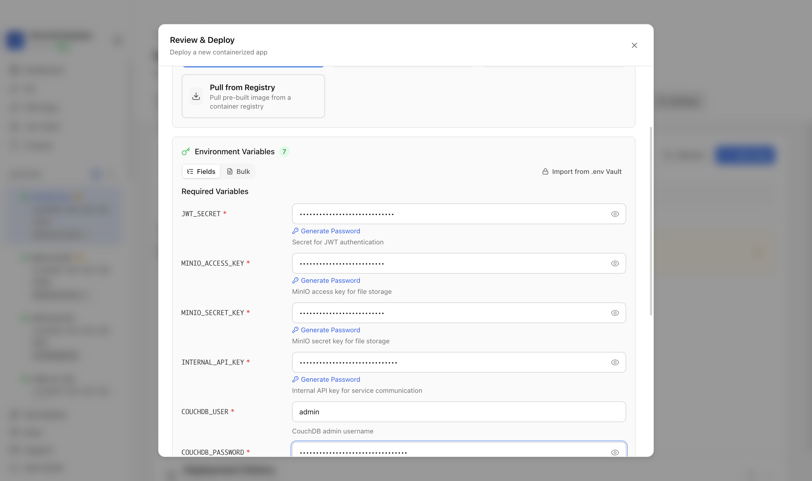The height and width of the screenshot is (481, 812).
Task: Reveal the JWT_SECRET value with eye icon
Action: pos(615,214)
